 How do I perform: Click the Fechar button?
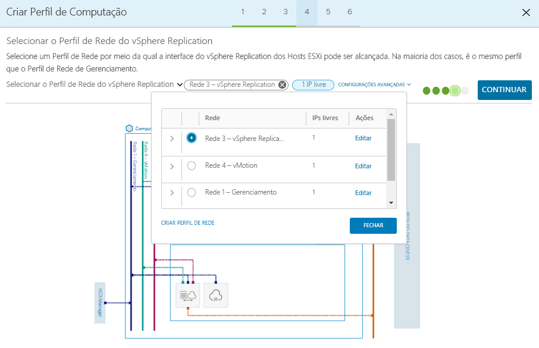373,225
